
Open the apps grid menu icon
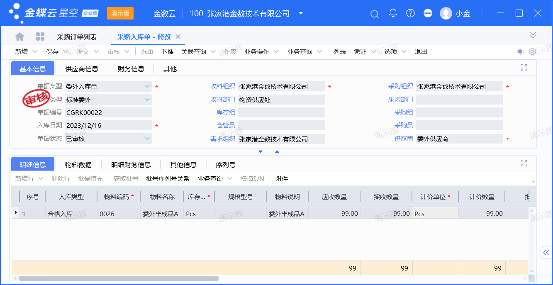pos(40,37)
